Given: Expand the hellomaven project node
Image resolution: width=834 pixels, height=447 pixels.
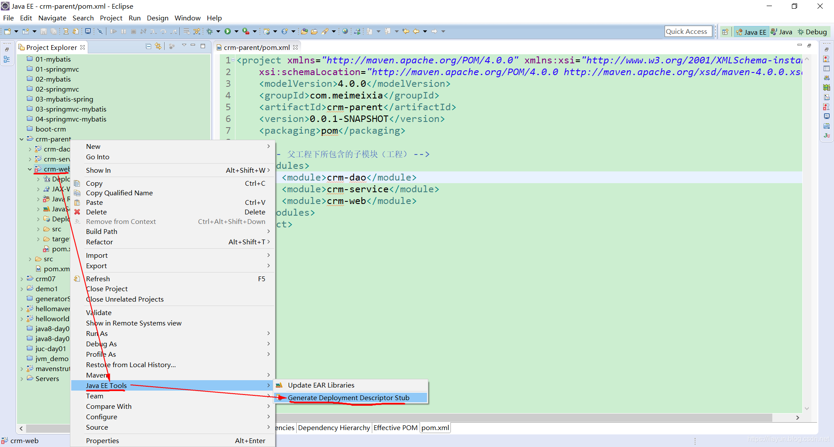Looking at the screenshot, I should tap(22, 309).
